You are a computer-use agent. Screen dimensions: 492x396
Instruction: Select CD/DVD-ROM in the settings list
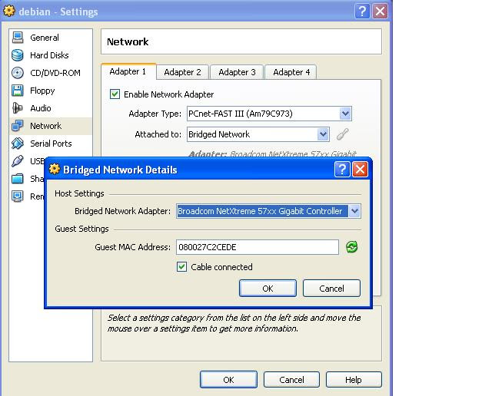click(x=51, y=73)
